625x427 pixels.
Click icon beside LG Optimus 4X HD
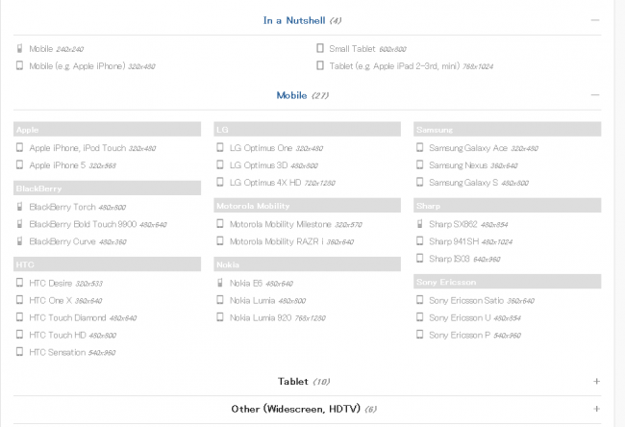[x=220, y=182]
